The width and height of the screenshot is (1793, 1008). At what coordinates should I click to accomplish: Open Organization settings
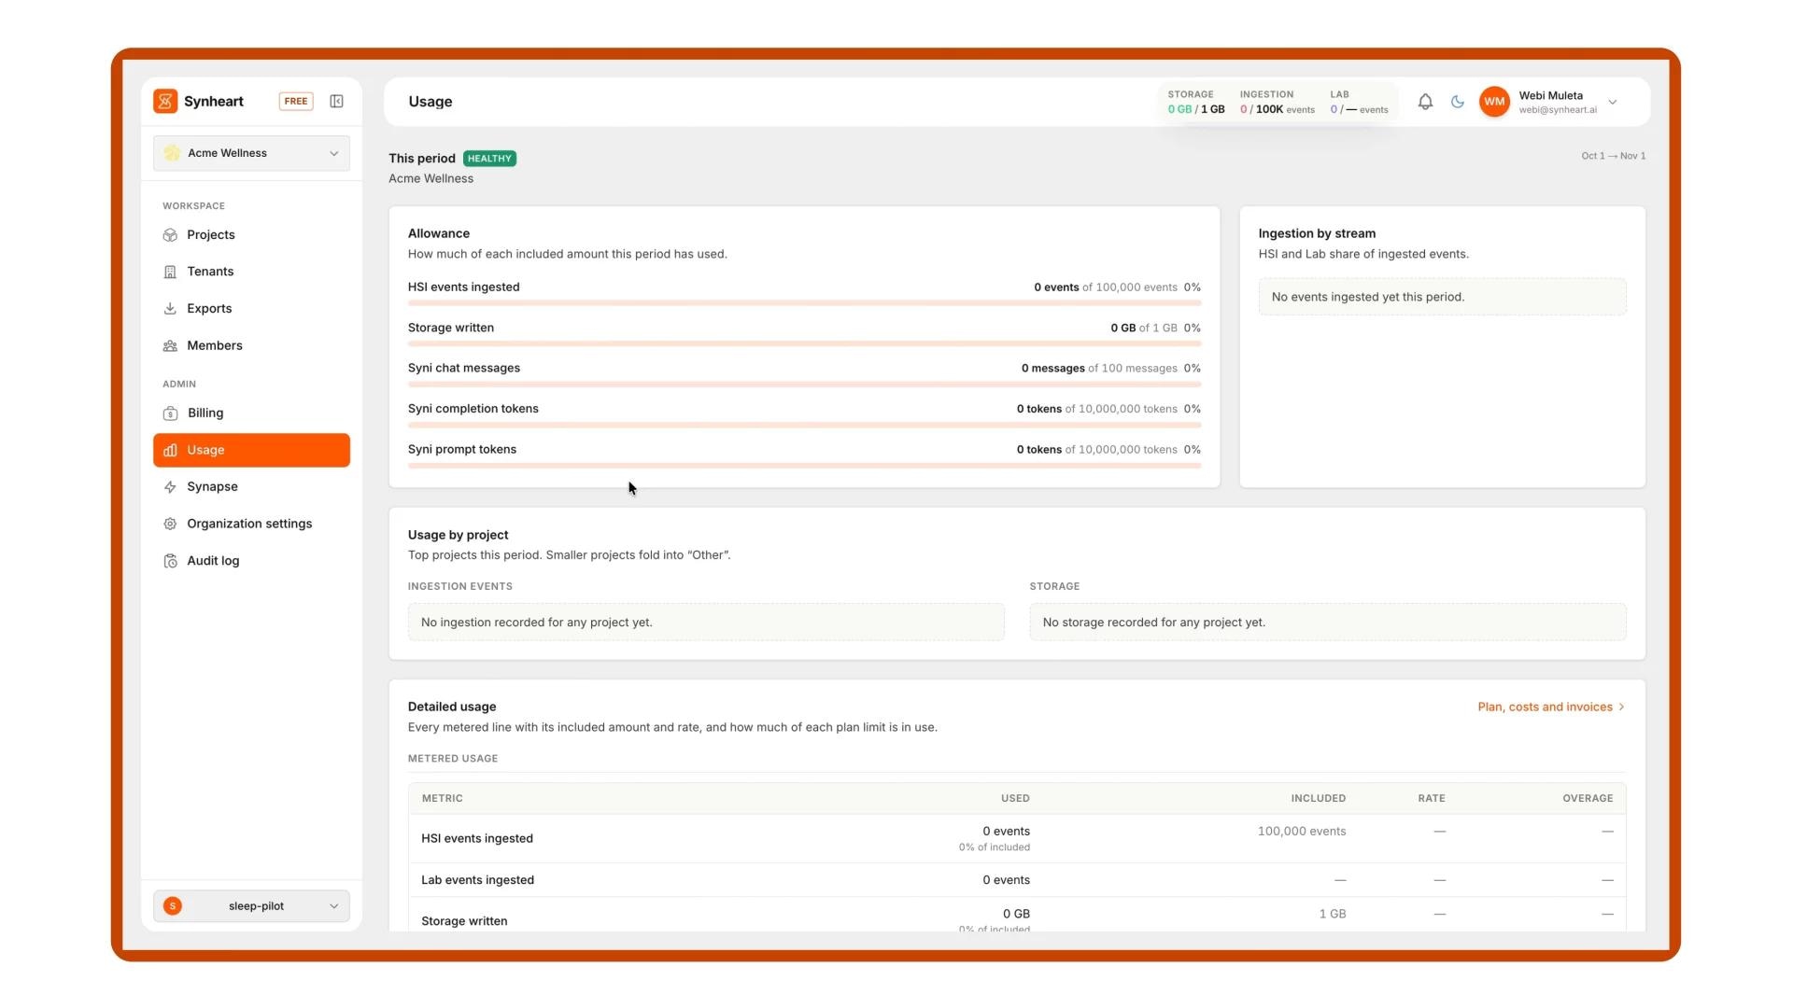[251, 524]
